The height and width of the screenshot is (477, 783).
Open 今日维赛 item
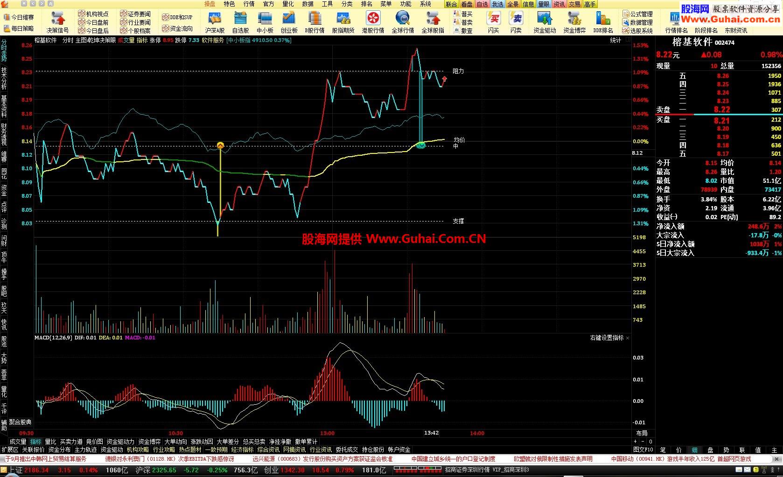tap(19, 17)
